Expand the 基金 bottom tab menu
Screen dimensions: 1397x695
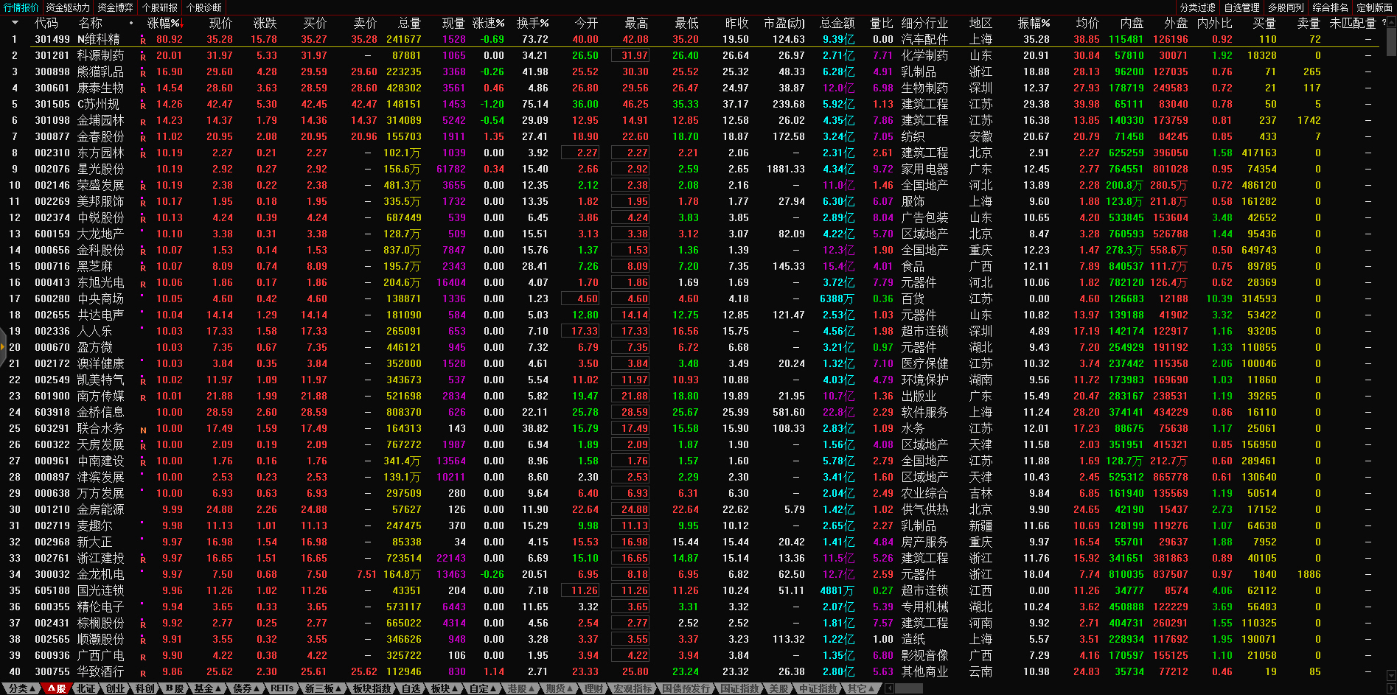coord(208,688)
